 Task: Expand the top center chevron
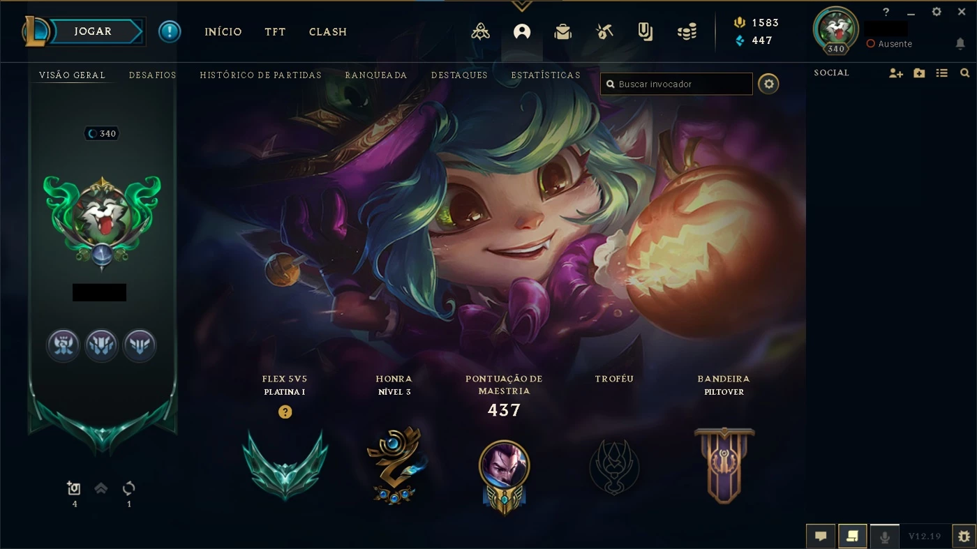(x=521, y=6)
